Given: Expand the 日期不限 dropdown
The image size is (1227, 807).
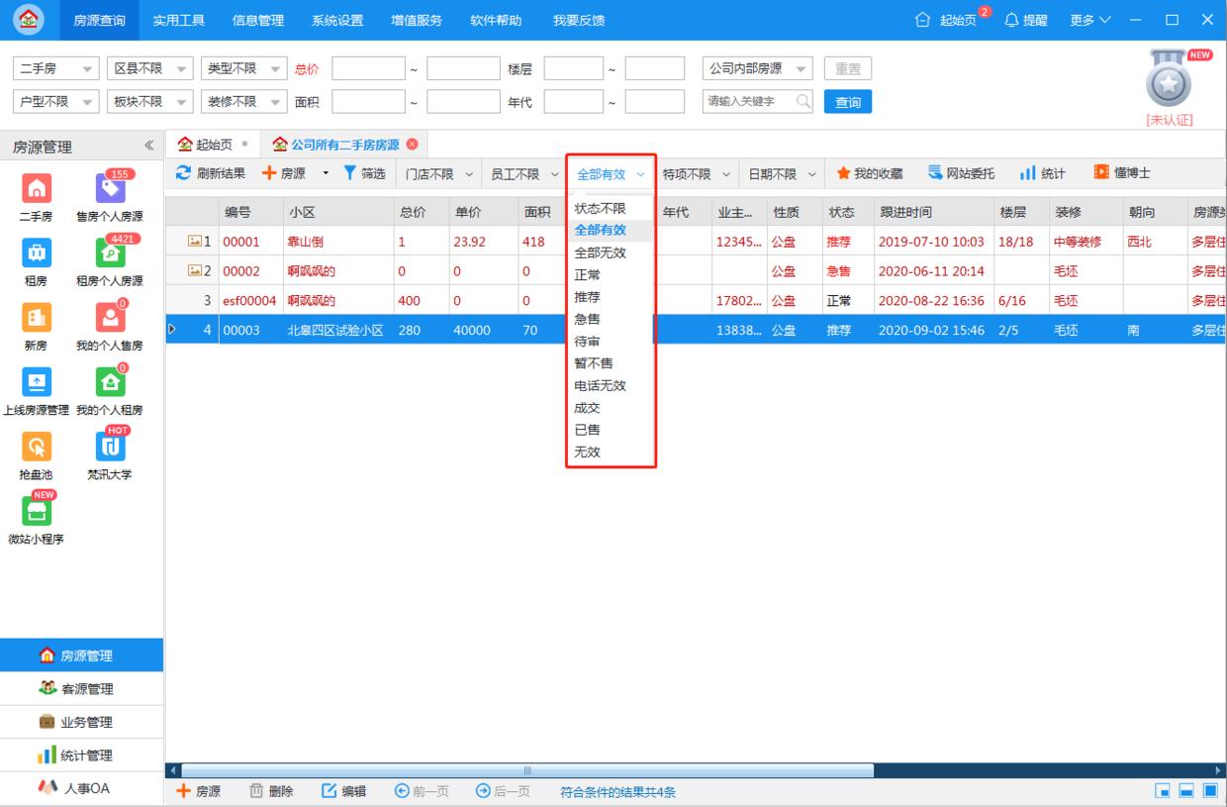Looking at the screenshot, I should point(781,170).
